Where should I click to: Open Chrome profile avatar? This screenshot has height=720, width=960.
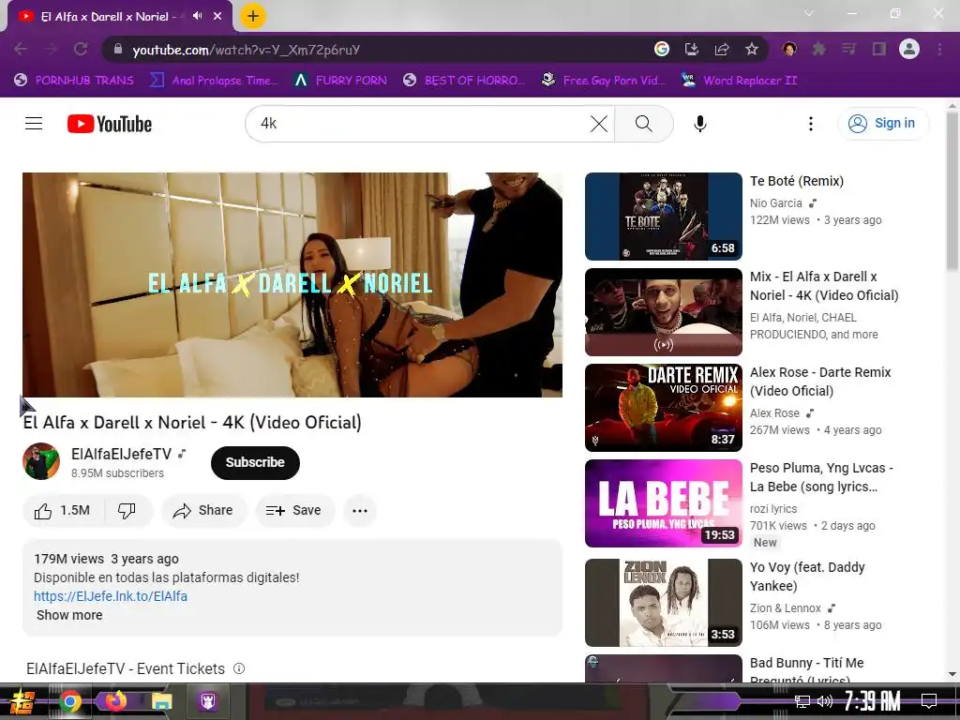[909, 49]
